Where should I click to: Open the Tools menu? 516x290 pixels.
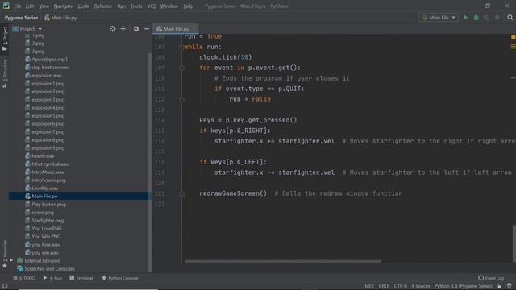(136, 6)
